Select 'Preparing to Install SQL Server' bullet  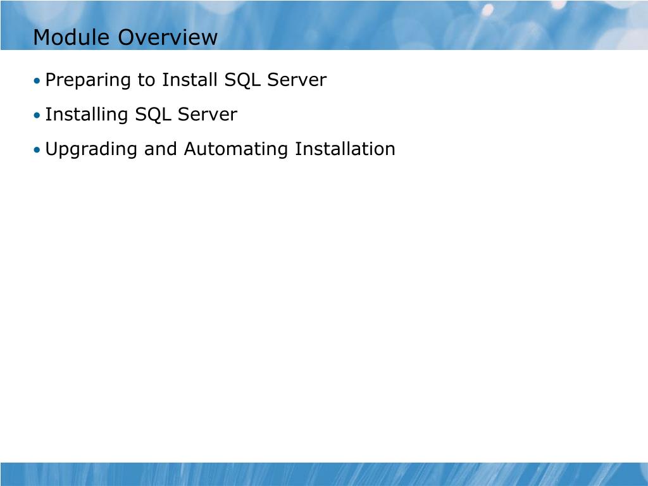[185, 80]
